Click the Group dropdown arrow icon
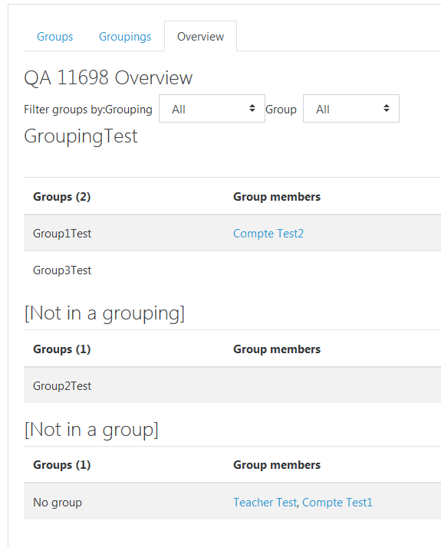The height and width of the screenshot is (547, 441). [387, 109]
